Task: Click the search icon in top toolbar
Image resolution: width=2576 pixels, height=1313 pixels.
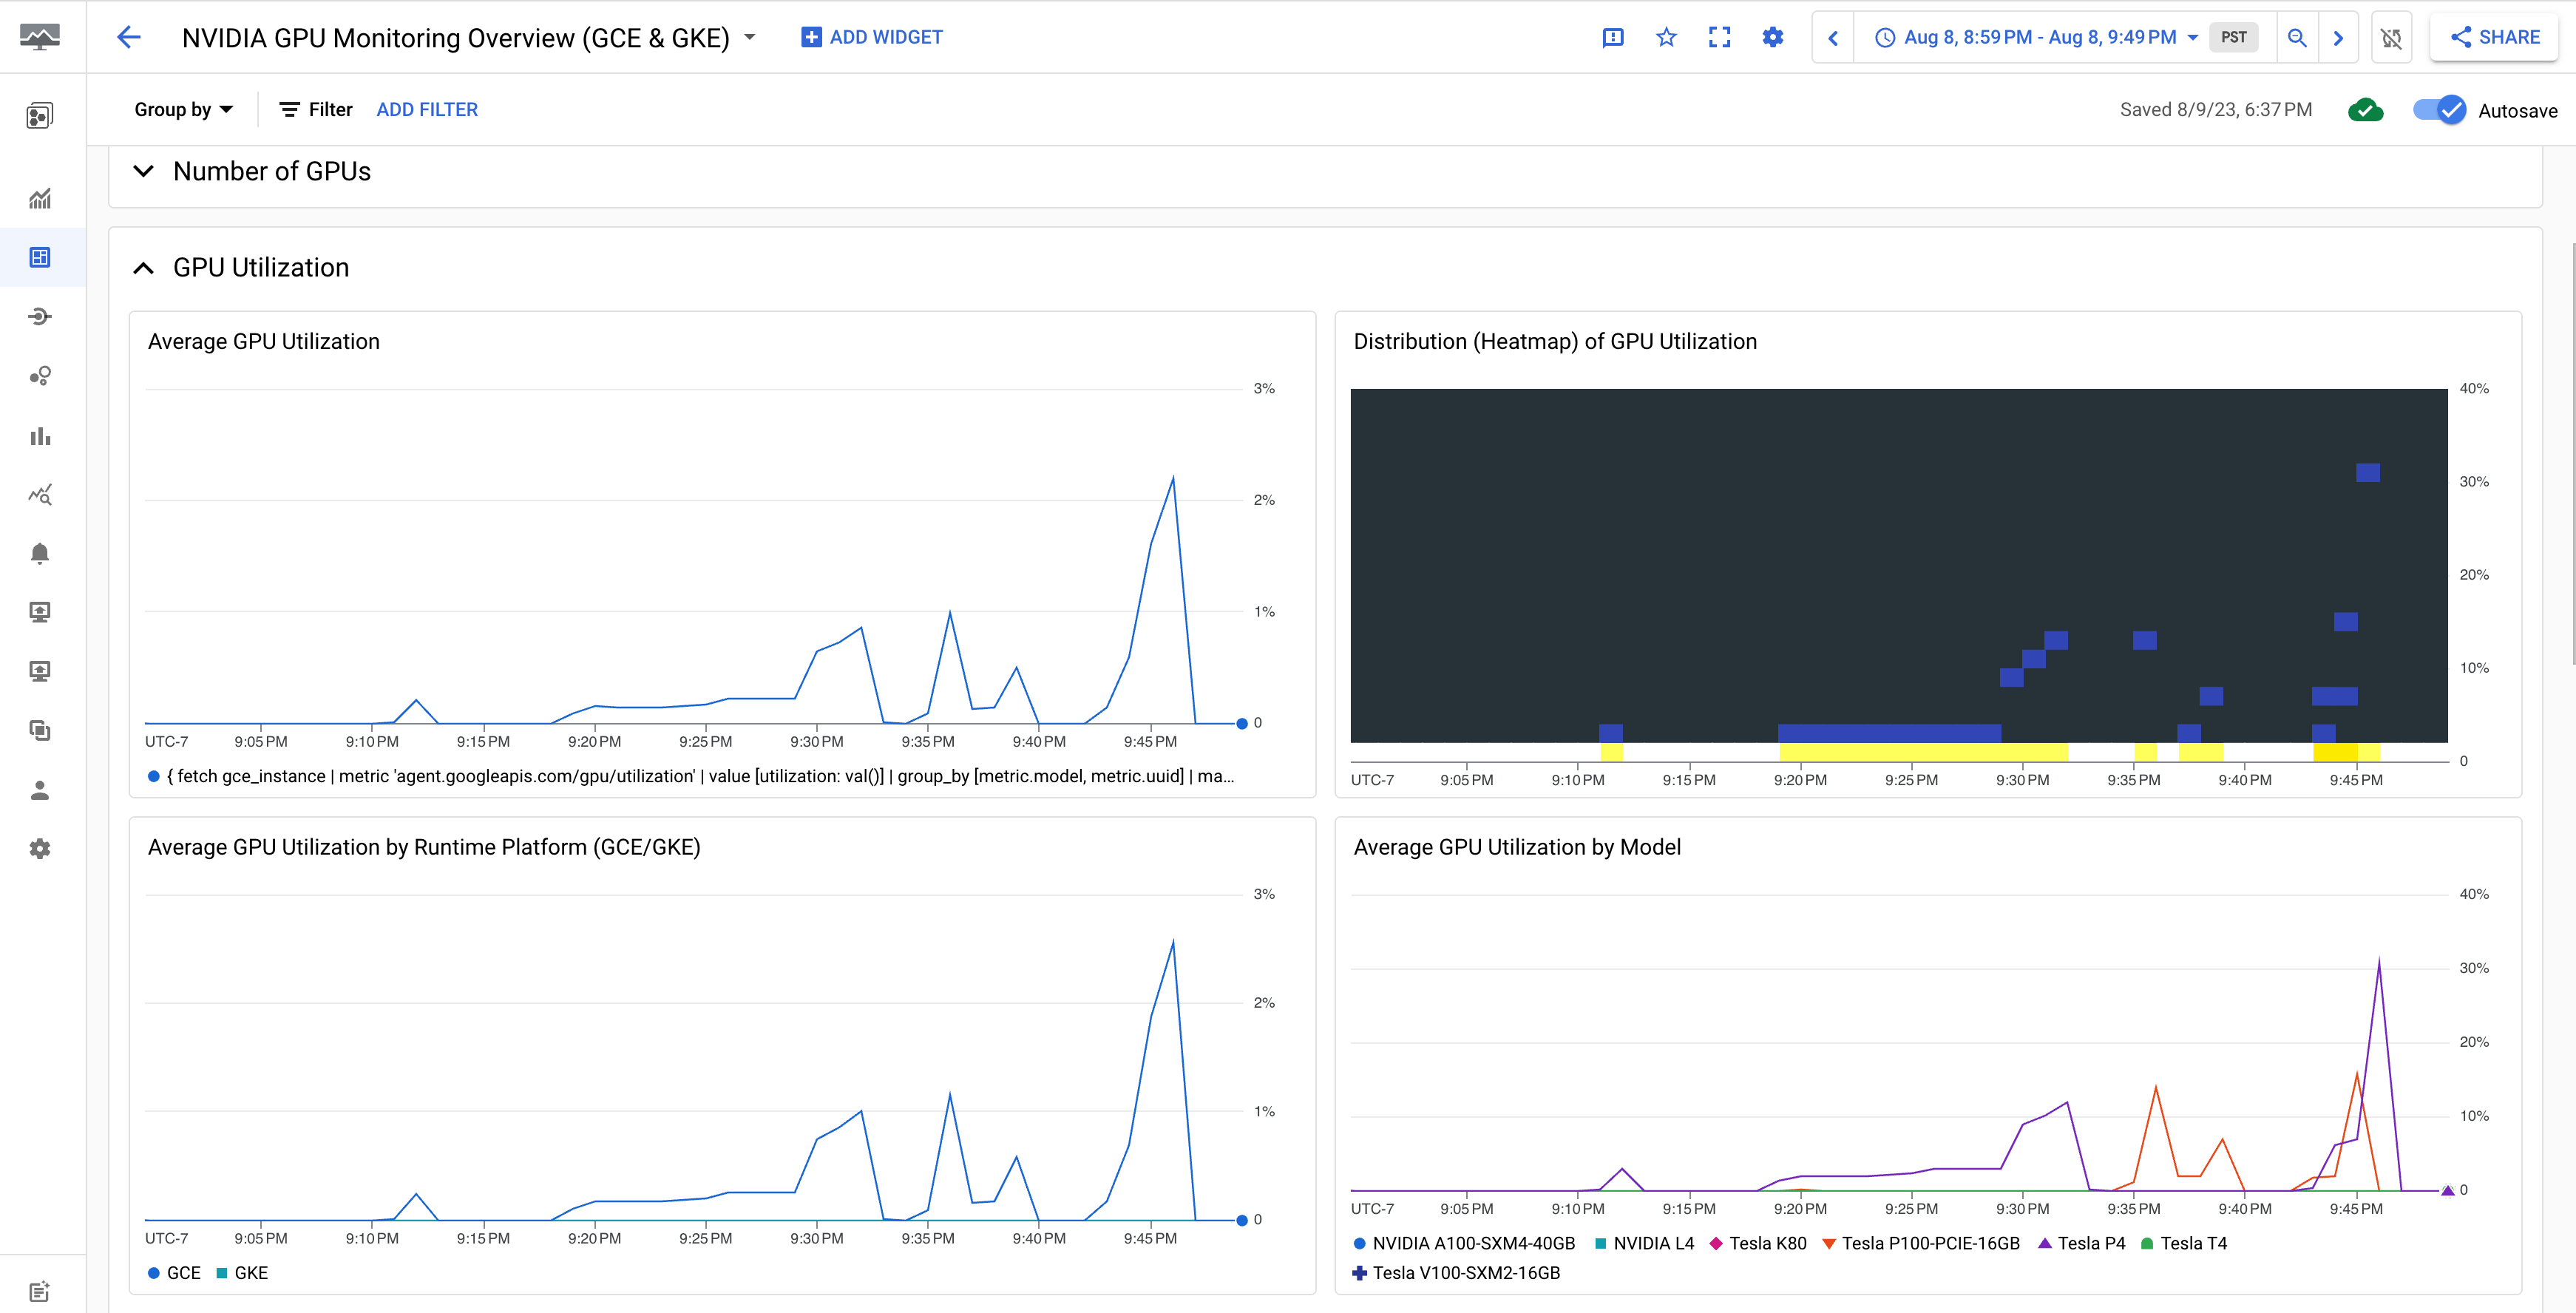Action: [x=2294, y=37]
